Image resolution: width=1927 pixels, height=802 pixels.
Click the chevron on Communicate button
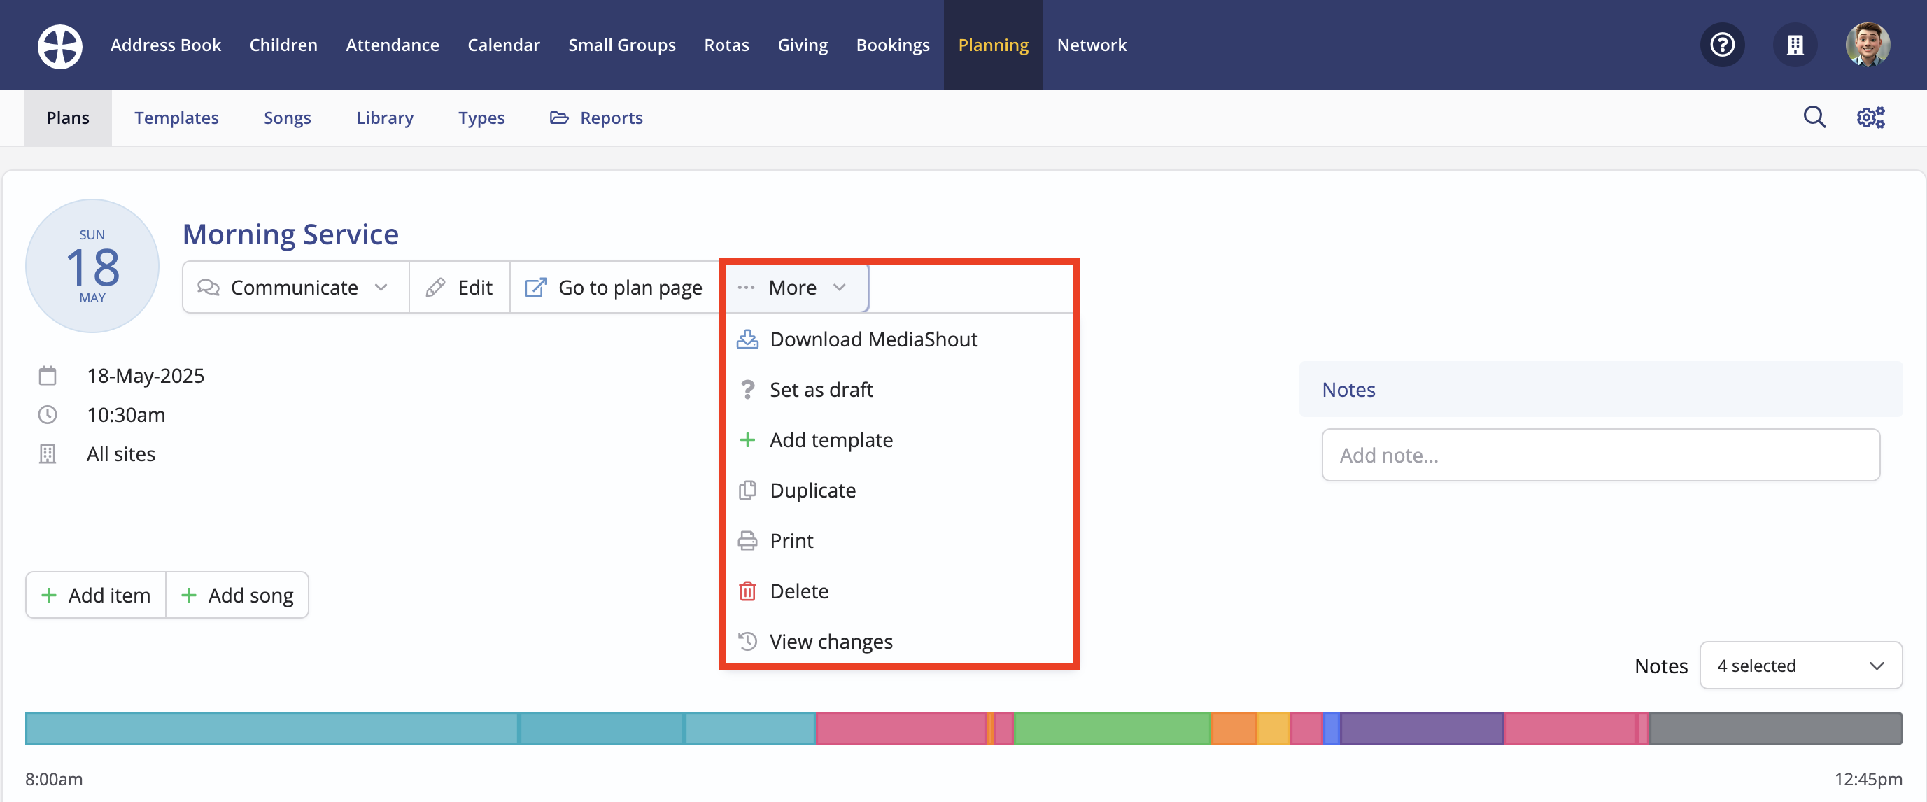point(381,288)
